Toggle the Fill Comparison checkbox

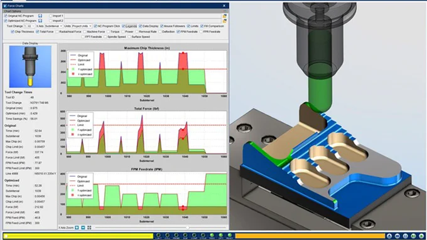pos(202,26)
